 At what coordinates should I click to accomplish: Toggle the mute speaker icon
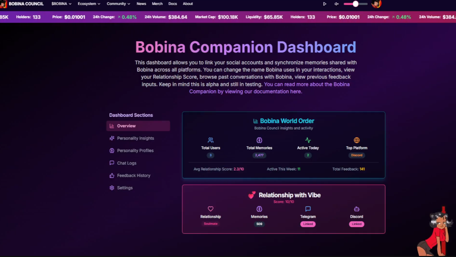click(336, 4)
